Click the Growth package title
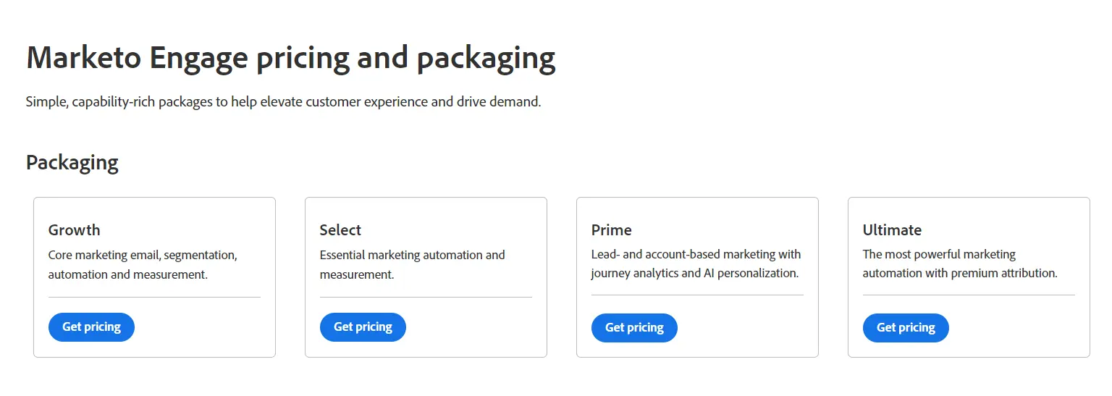 click(75, 230)
